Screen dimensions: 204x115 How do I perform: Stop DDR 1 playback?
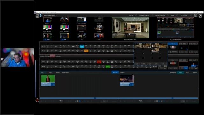77,101
